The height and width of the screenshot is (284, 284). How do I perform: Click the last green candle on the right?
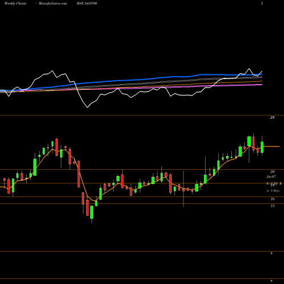262,147
